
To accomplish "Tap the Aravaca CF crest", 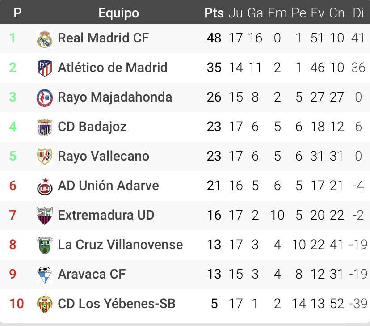I will tap(45, 275).
